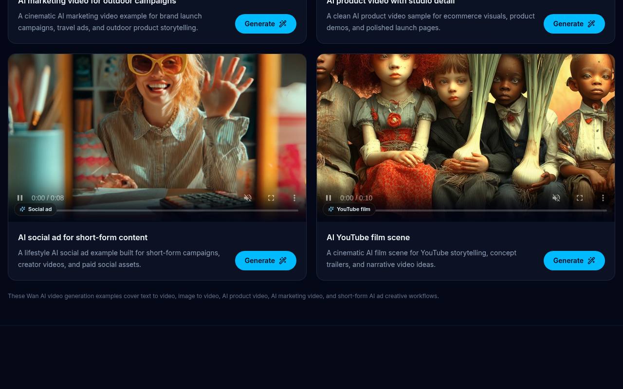Open more options on Social ad video
This screenshot has width=623, height=389.
tap(294, 198)
